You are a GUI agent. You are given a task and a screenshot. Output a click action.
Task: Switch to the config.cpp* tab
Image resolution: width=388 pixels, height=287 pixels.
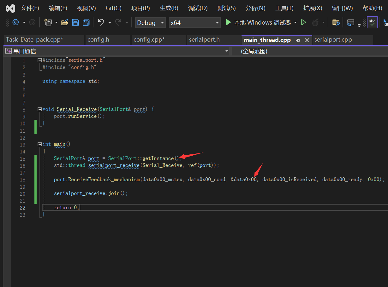tap(158, 40)
